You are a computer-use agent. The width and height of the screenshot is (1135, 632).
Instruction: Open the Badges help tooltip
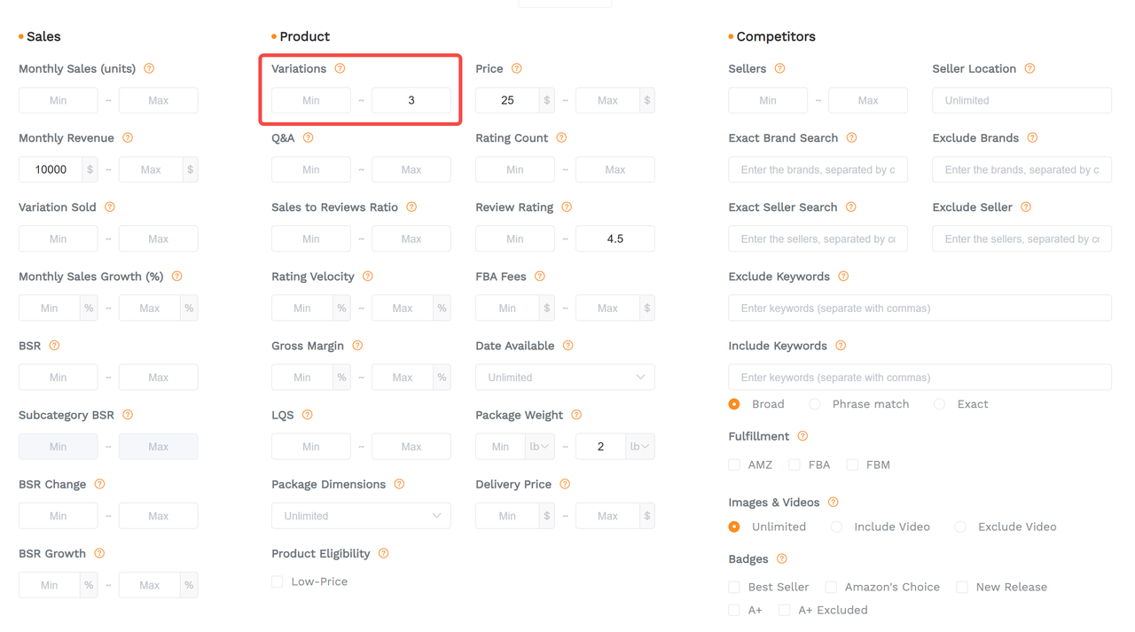781,559
